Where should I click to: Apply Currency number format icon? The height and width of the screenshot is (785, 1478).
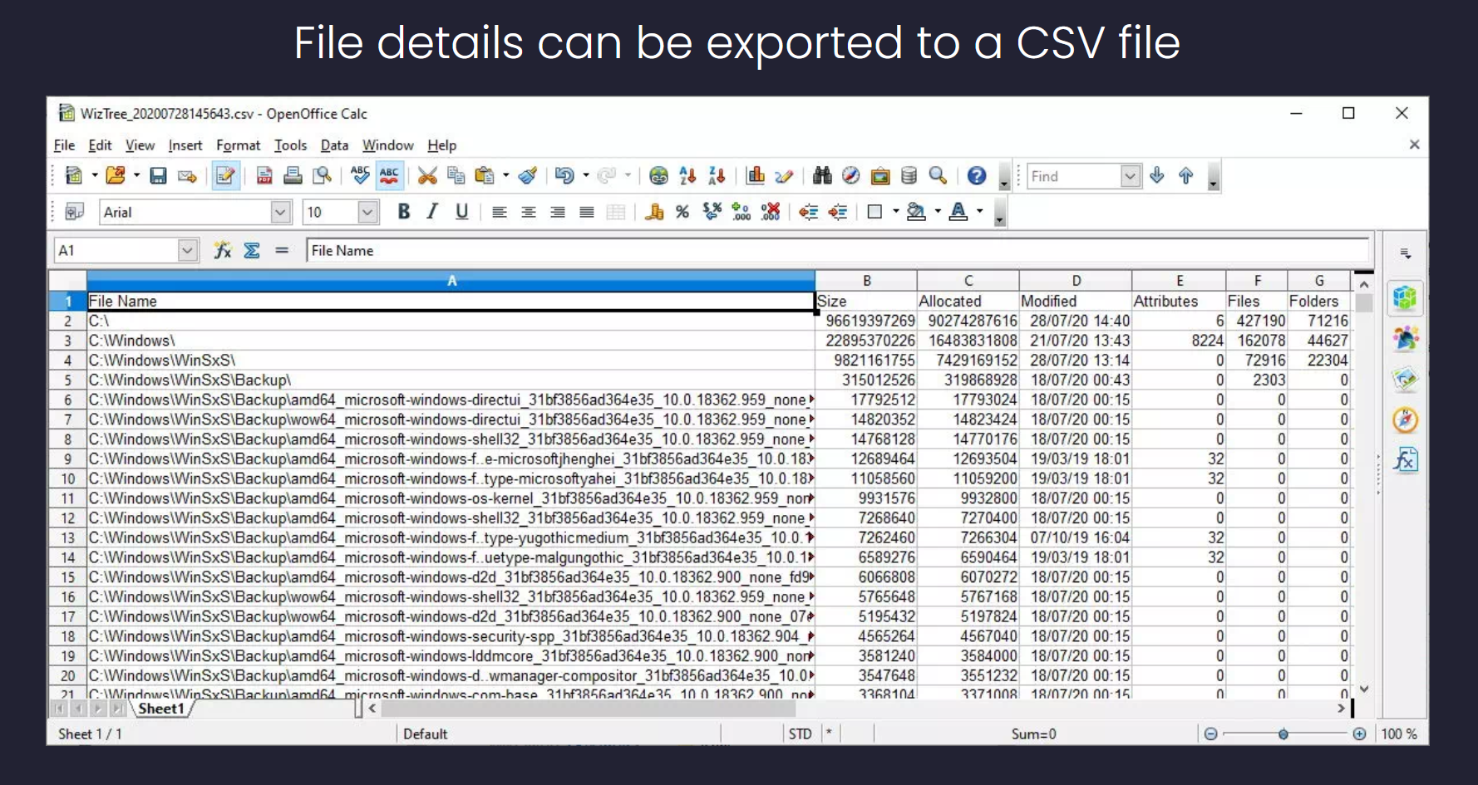click(654, 212)
